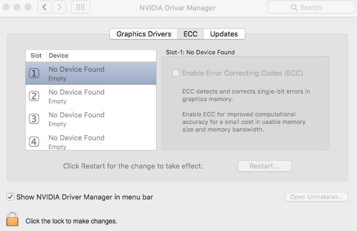Click the lock icon to make changes
This screenshot has height=231, width=357.
pyautogui.click(x=13, y=218)
